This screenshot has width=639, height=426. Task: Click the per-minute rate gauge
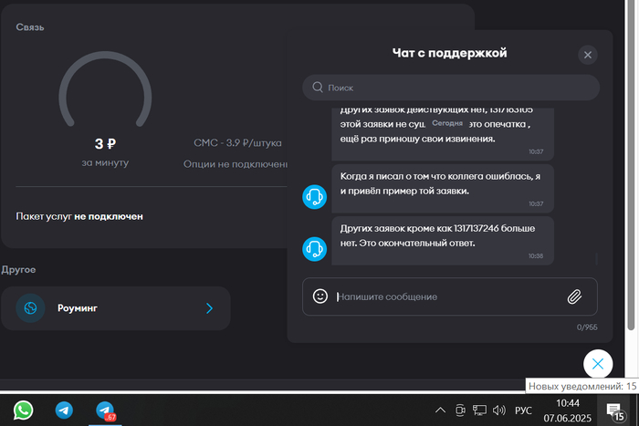click(x=105, y=100)
